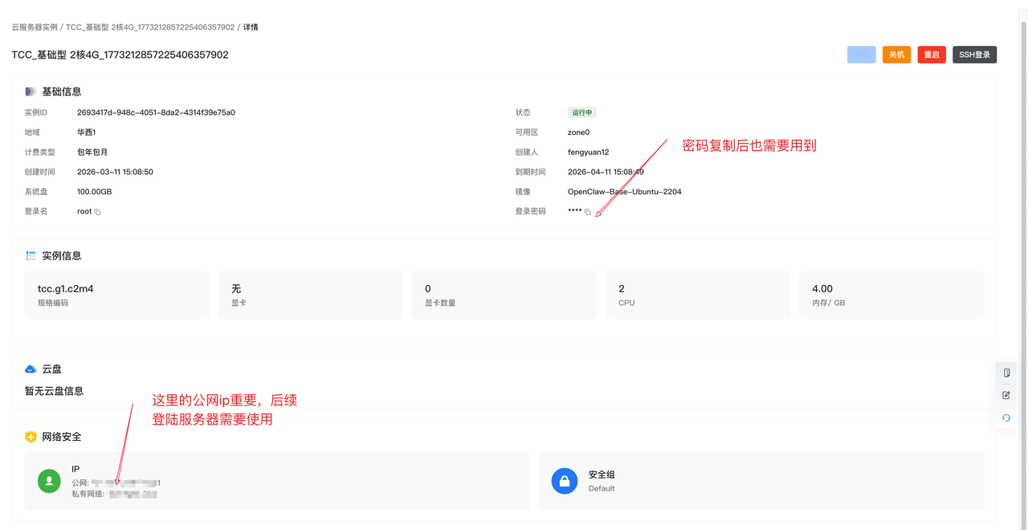1028x530 pixels.
Task: Open the feedback edit icon in sidebar
Action: (1006, 394)
